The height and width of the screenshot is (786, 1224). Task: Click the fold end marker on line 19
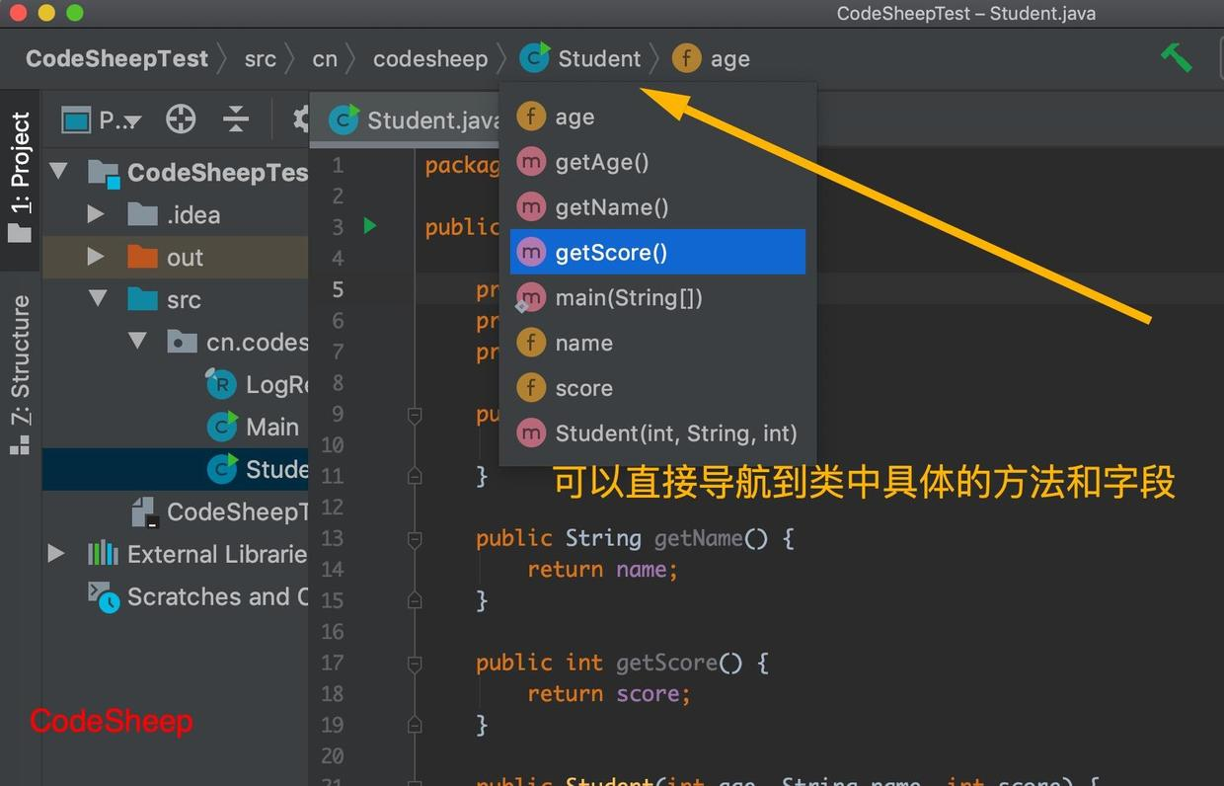[415, 725]
